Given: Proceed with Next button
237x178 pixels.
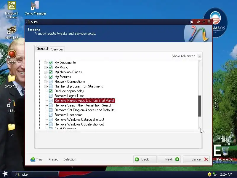Looking at the screenshot, I should pos(169,159).
